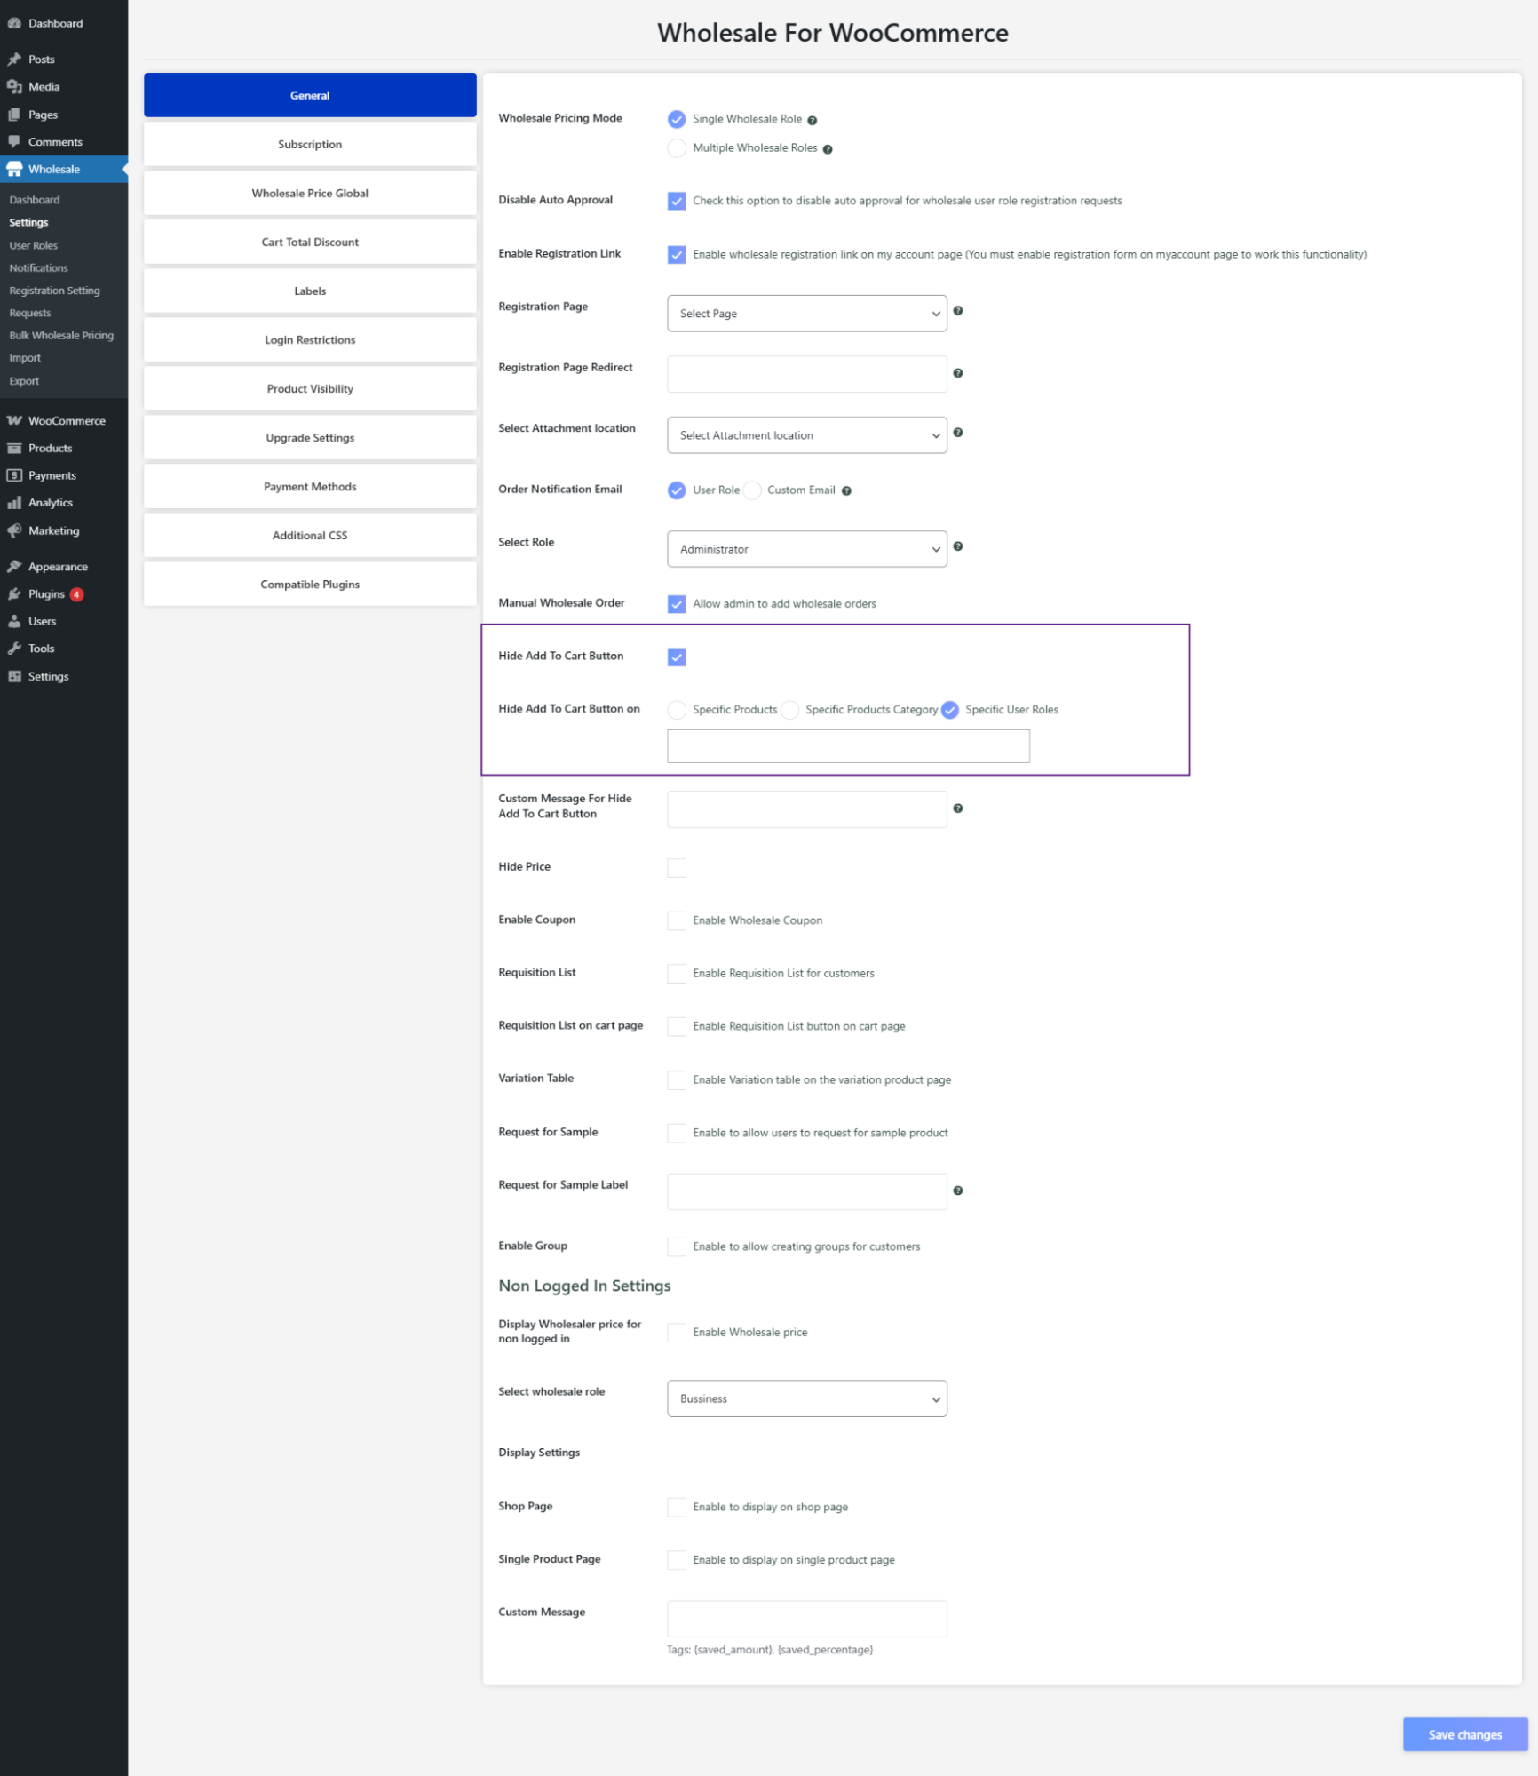The width and height of the screenshot is (1538, 1776).
Task: Click help icon beside Custom Message For Hide field
Action: coord(958,808)
